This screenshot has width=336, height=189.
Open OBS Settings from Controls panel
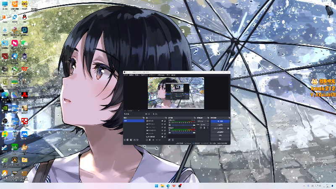point(220,135)
